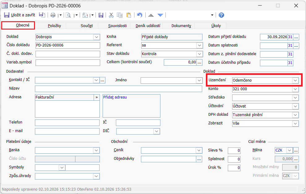
Task: Click the Uložit a zavřít button
Action: 19,15
